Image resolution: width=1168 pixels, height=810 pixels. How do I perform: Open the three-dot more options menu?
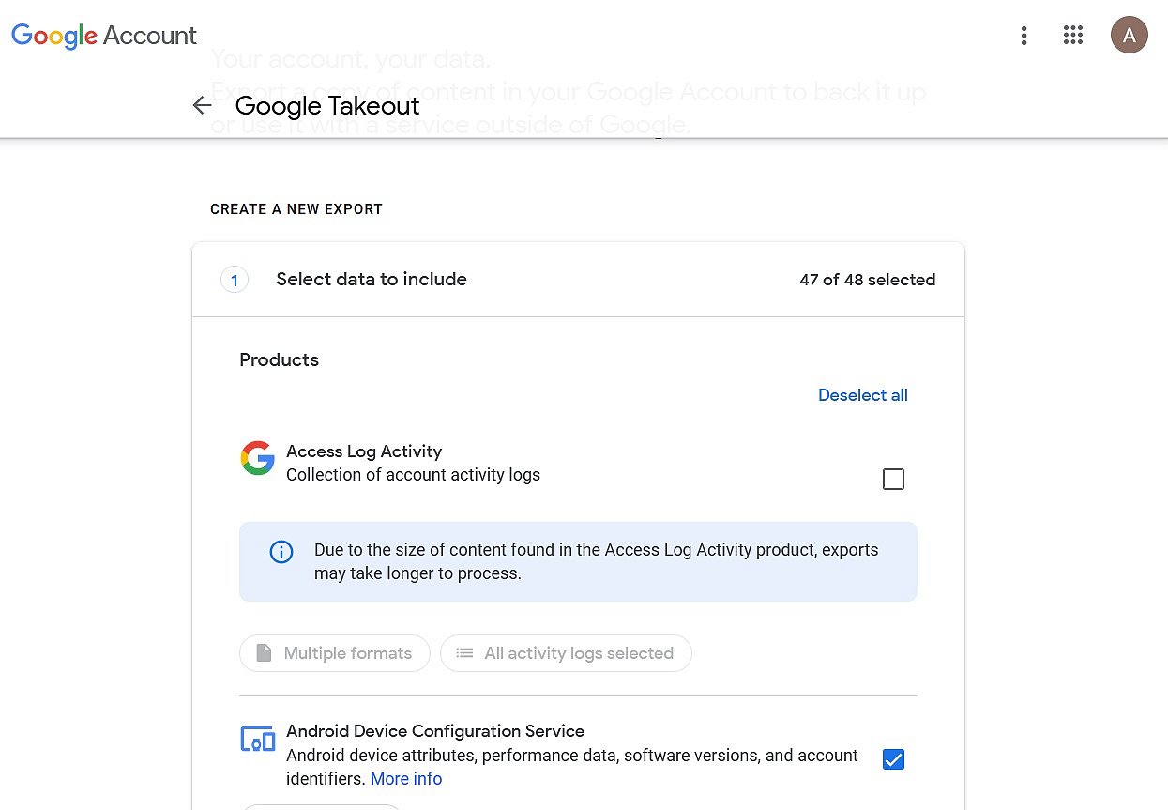point(1024,36)
